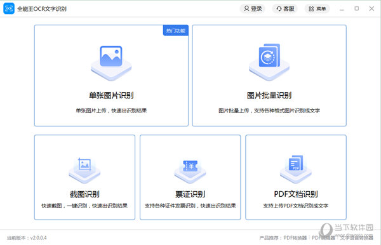Click the 热门功能 badge
The image size is (381, 245).
pos(176,30)
